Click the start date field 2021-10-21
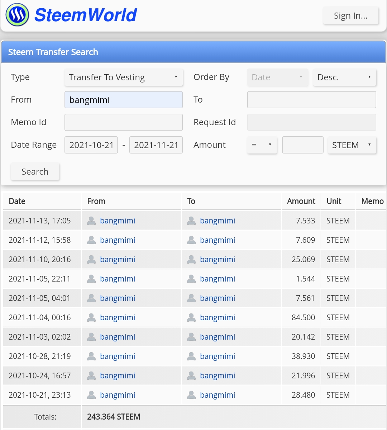This screenshot has width=387, height=430. [x=91, y=145]
